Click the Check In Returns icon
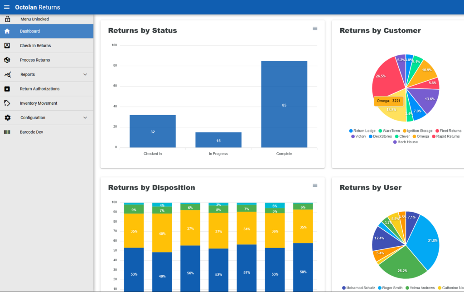464x292 pixels. 7,46
